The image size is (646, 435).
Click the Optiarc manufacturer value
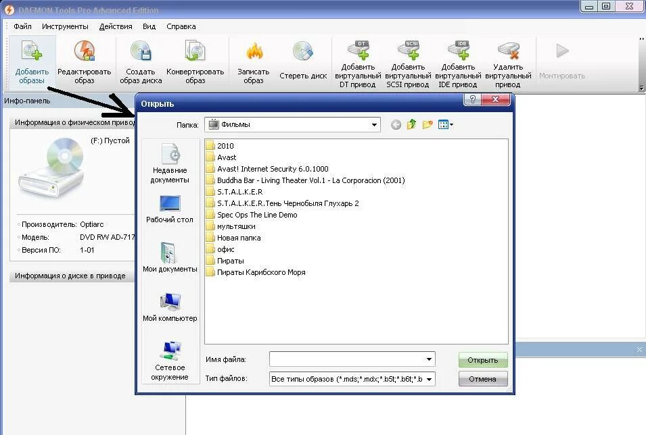91,224
